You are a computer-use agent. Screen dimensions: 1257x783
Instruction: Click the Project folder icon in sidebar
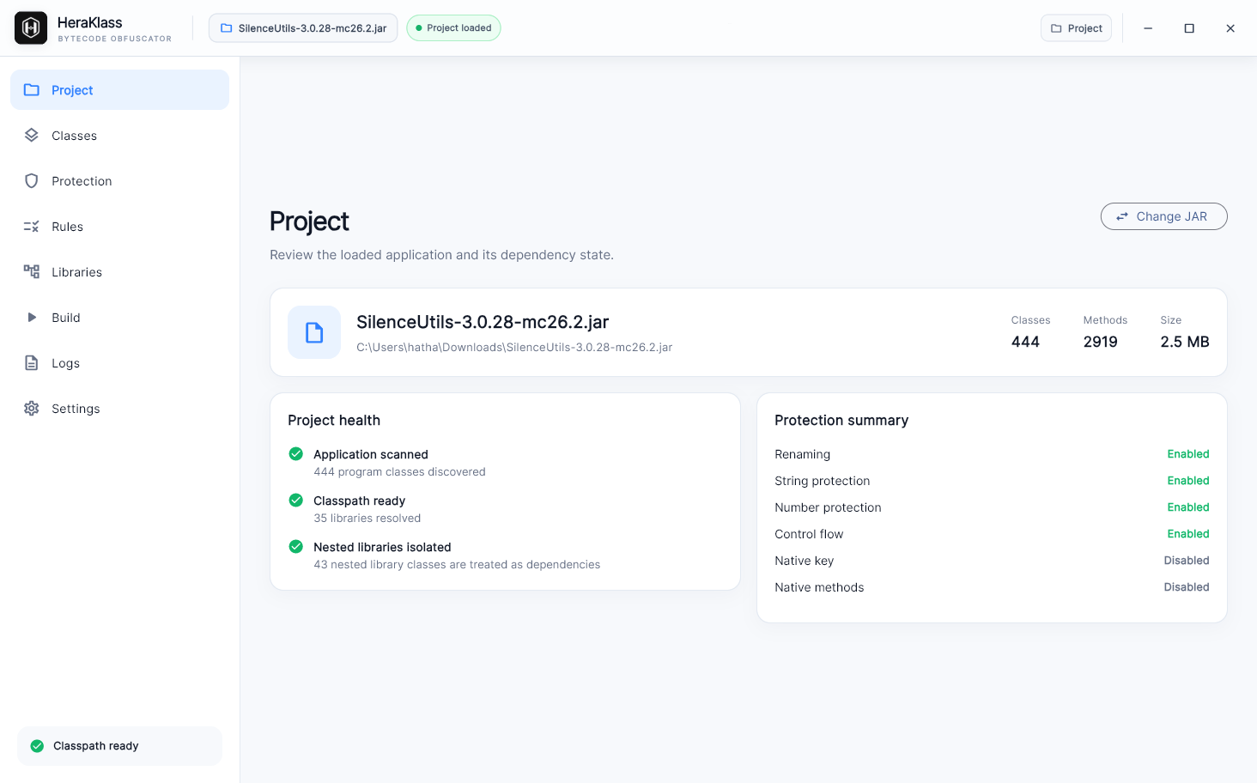click(x=32, y=90)
